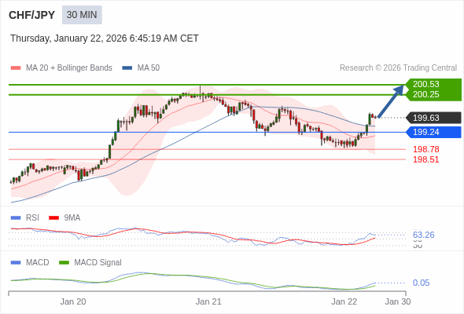This screenshot has height=314, width=464.
Task: Click the MACD Signal legend label
Action: 98,263
